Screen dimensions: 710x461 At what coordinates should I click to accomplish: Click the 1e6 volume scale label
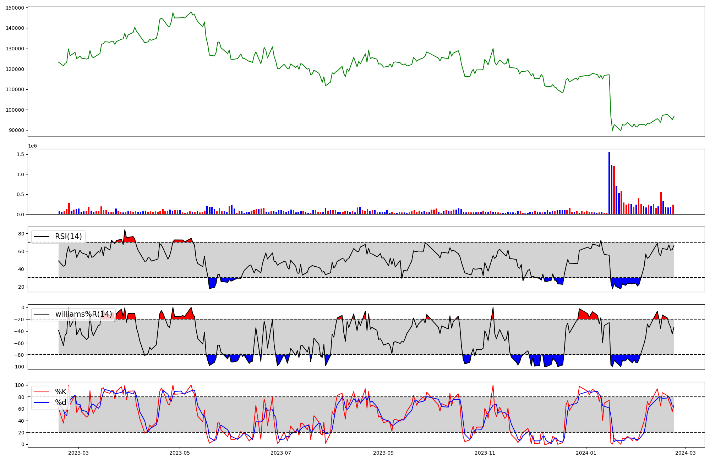pos(32,146)
